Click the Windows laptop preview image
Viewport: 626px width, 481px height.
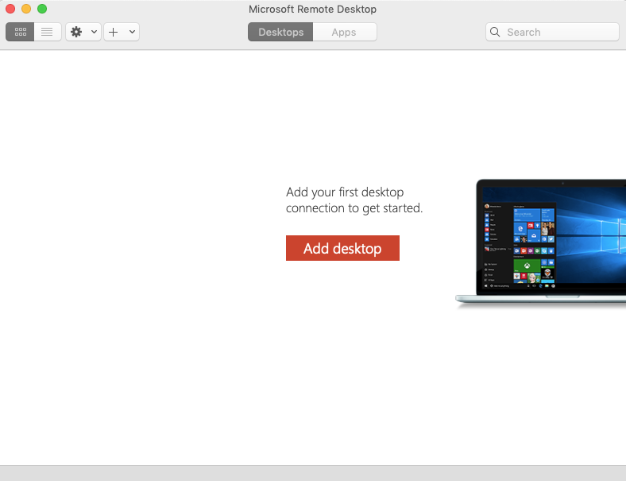pyautogui.click(x=541, y=244)
